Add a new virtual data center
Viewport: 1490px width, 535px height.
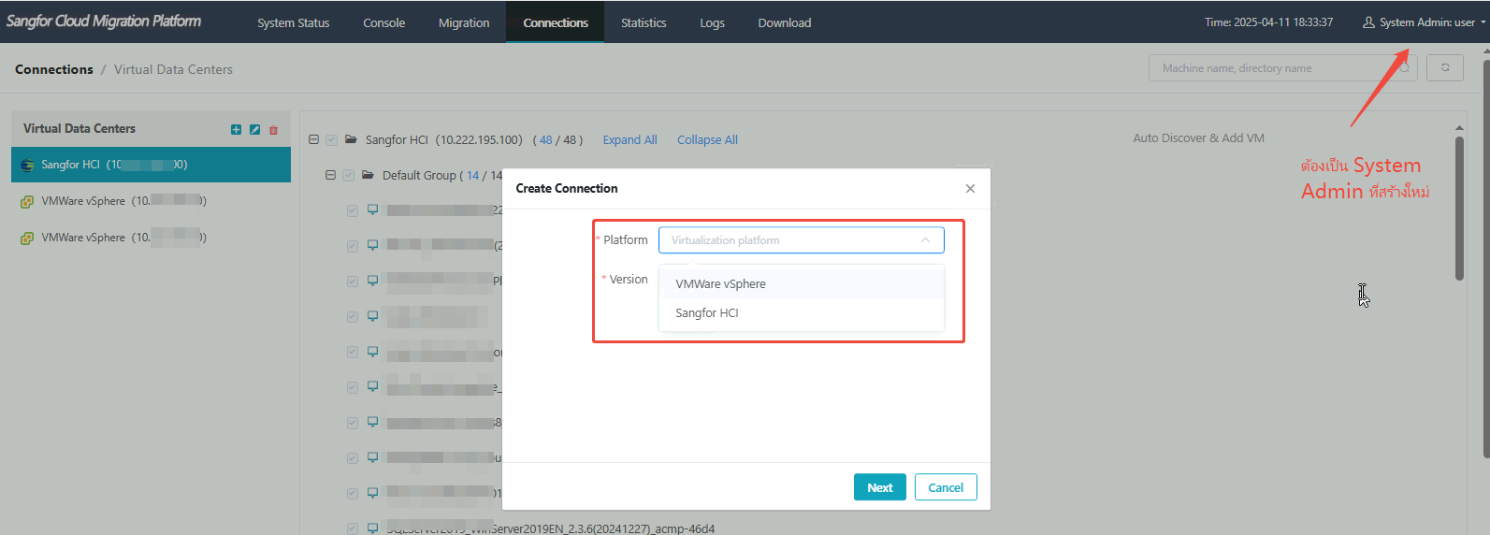pos(236,130)
